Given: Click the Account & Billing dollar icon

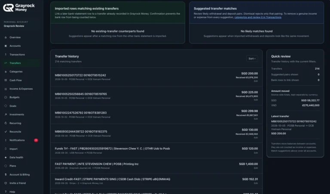Looking at the screenshot, I should click(x=6, y=174).
